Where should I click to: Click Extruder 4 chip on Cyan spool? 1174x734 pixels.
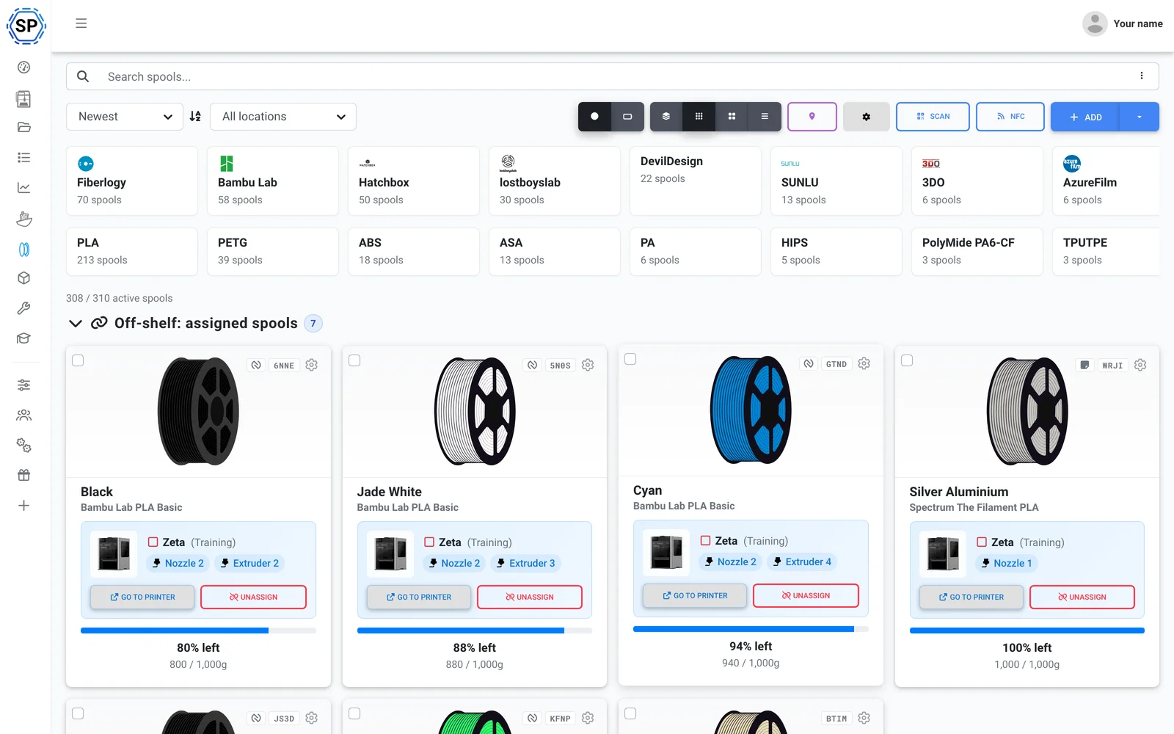tap(803, 562)
